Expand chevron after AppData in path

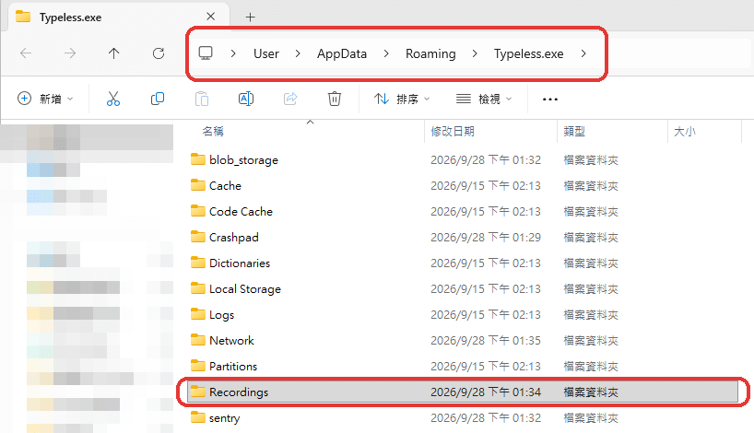point(386,53)
